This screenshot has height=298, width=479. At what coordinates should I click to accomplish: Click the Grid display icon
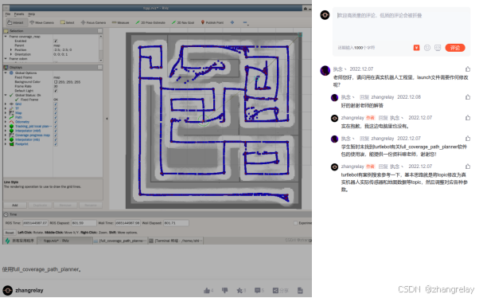pyautogui.click(x=11, y=104)
